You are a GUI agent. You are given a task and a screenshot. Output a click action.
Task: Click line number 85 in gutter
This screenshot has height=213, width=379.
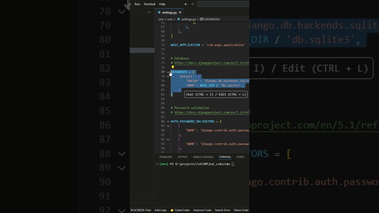(x=163, y=108)
